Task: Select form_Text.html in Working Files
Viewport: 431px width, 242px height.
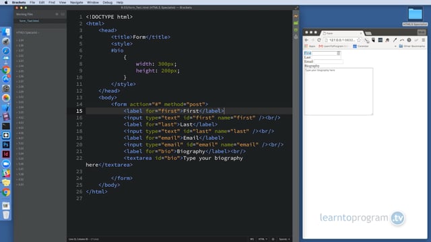Action: point(29,21)
